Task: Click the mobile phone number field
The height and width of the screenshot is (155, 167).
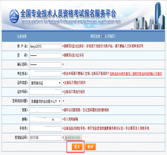Action: click(x=45, y=129)
